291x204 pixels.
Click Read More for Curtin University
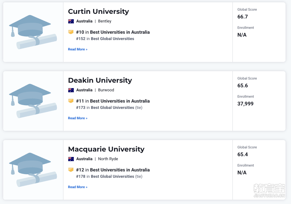(x=78, y=49)
